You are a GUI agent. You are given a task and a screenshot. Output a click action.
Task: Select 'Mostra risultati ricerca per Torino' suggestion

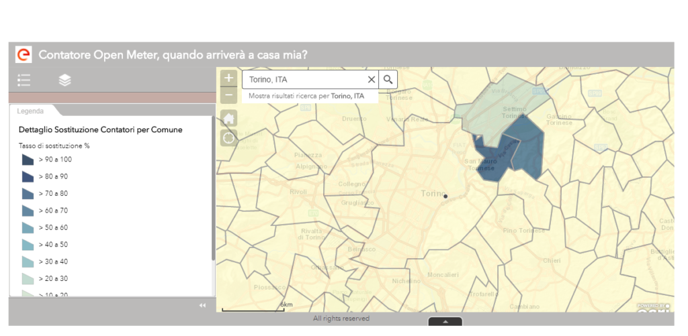coord(306,96)
